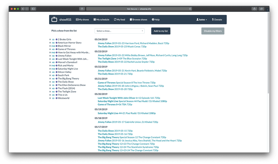Click the Donate nav item
The image size is (278, 164).
217,20
